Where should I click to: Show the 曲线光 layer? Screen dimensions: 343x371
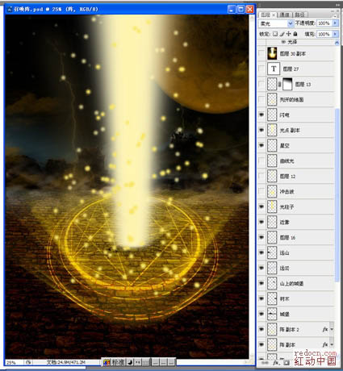261,160
